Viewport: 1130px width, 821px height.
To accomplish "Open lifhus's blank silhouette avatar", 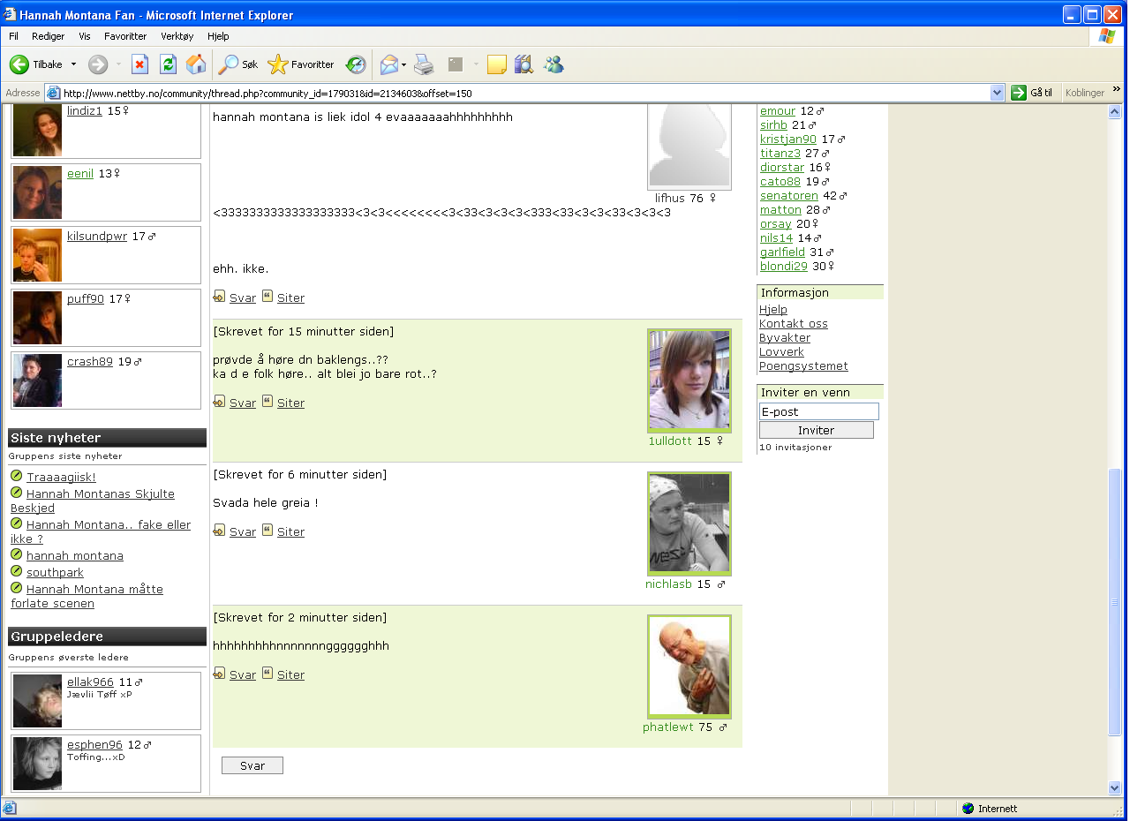I will tap(689, 146).
